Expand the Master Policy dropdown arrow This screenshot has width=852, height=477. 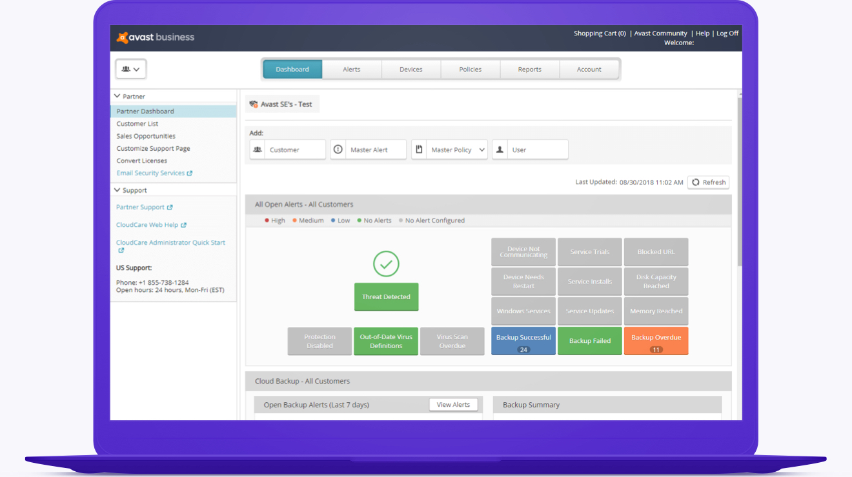click(x=482, y=150)
